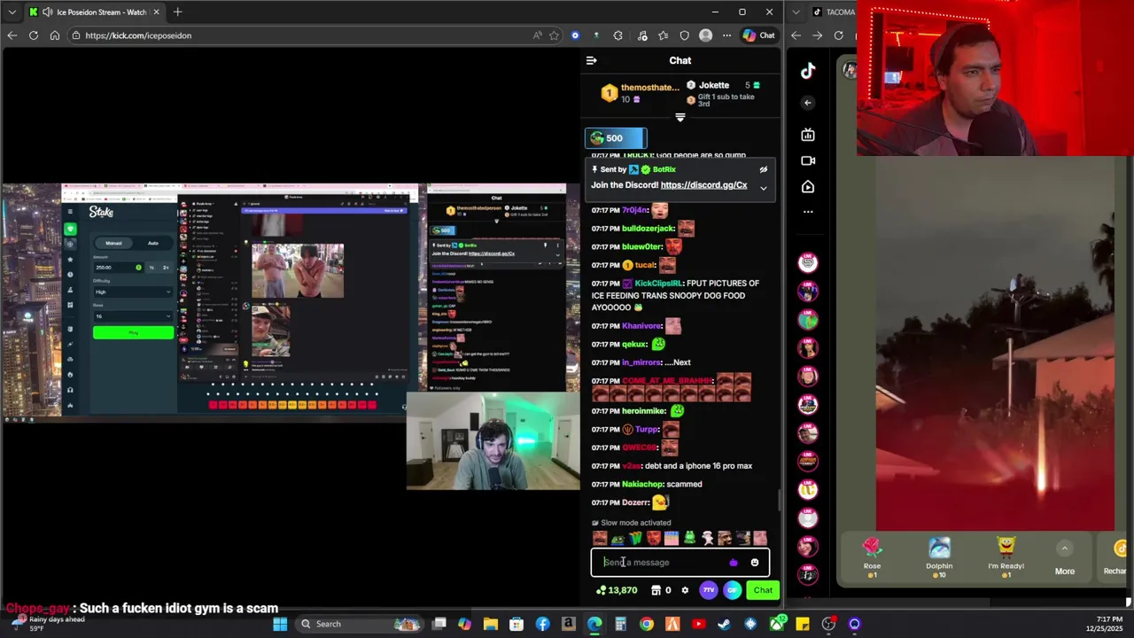Viewport: 1134px width, 638px height.
Task: Open TikTok sidebar video camera icon
Action: [808, 160]
